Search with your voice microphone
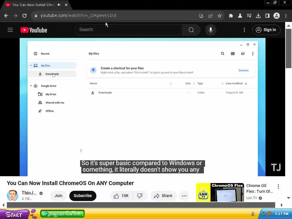This screenshot has height=219, width=292. [211, 30]
